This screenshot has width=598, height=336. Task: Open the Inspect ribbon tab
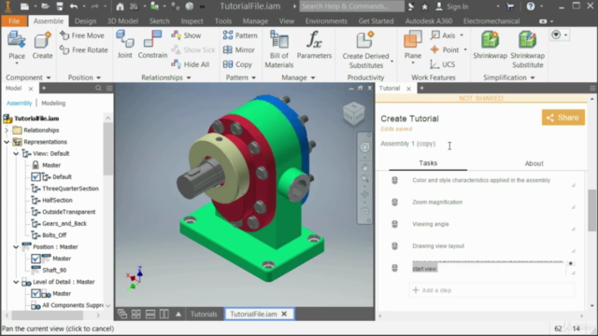pos(192,21)
